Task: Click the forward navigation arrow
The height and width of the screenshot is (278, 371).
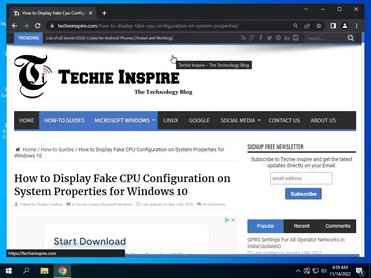Action: click(26, 26)
